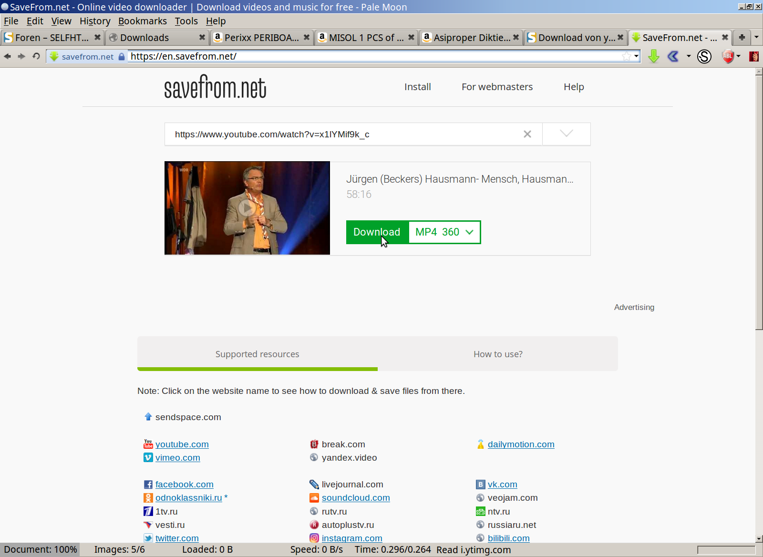The image size is (763, 557).
Task: Expand the MP4 360 quality dropdown
Action: point(444,232)
